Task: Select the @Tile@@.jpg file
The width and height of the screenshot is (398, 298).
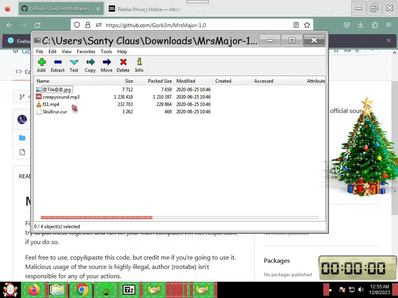Action: coord(58,90)
